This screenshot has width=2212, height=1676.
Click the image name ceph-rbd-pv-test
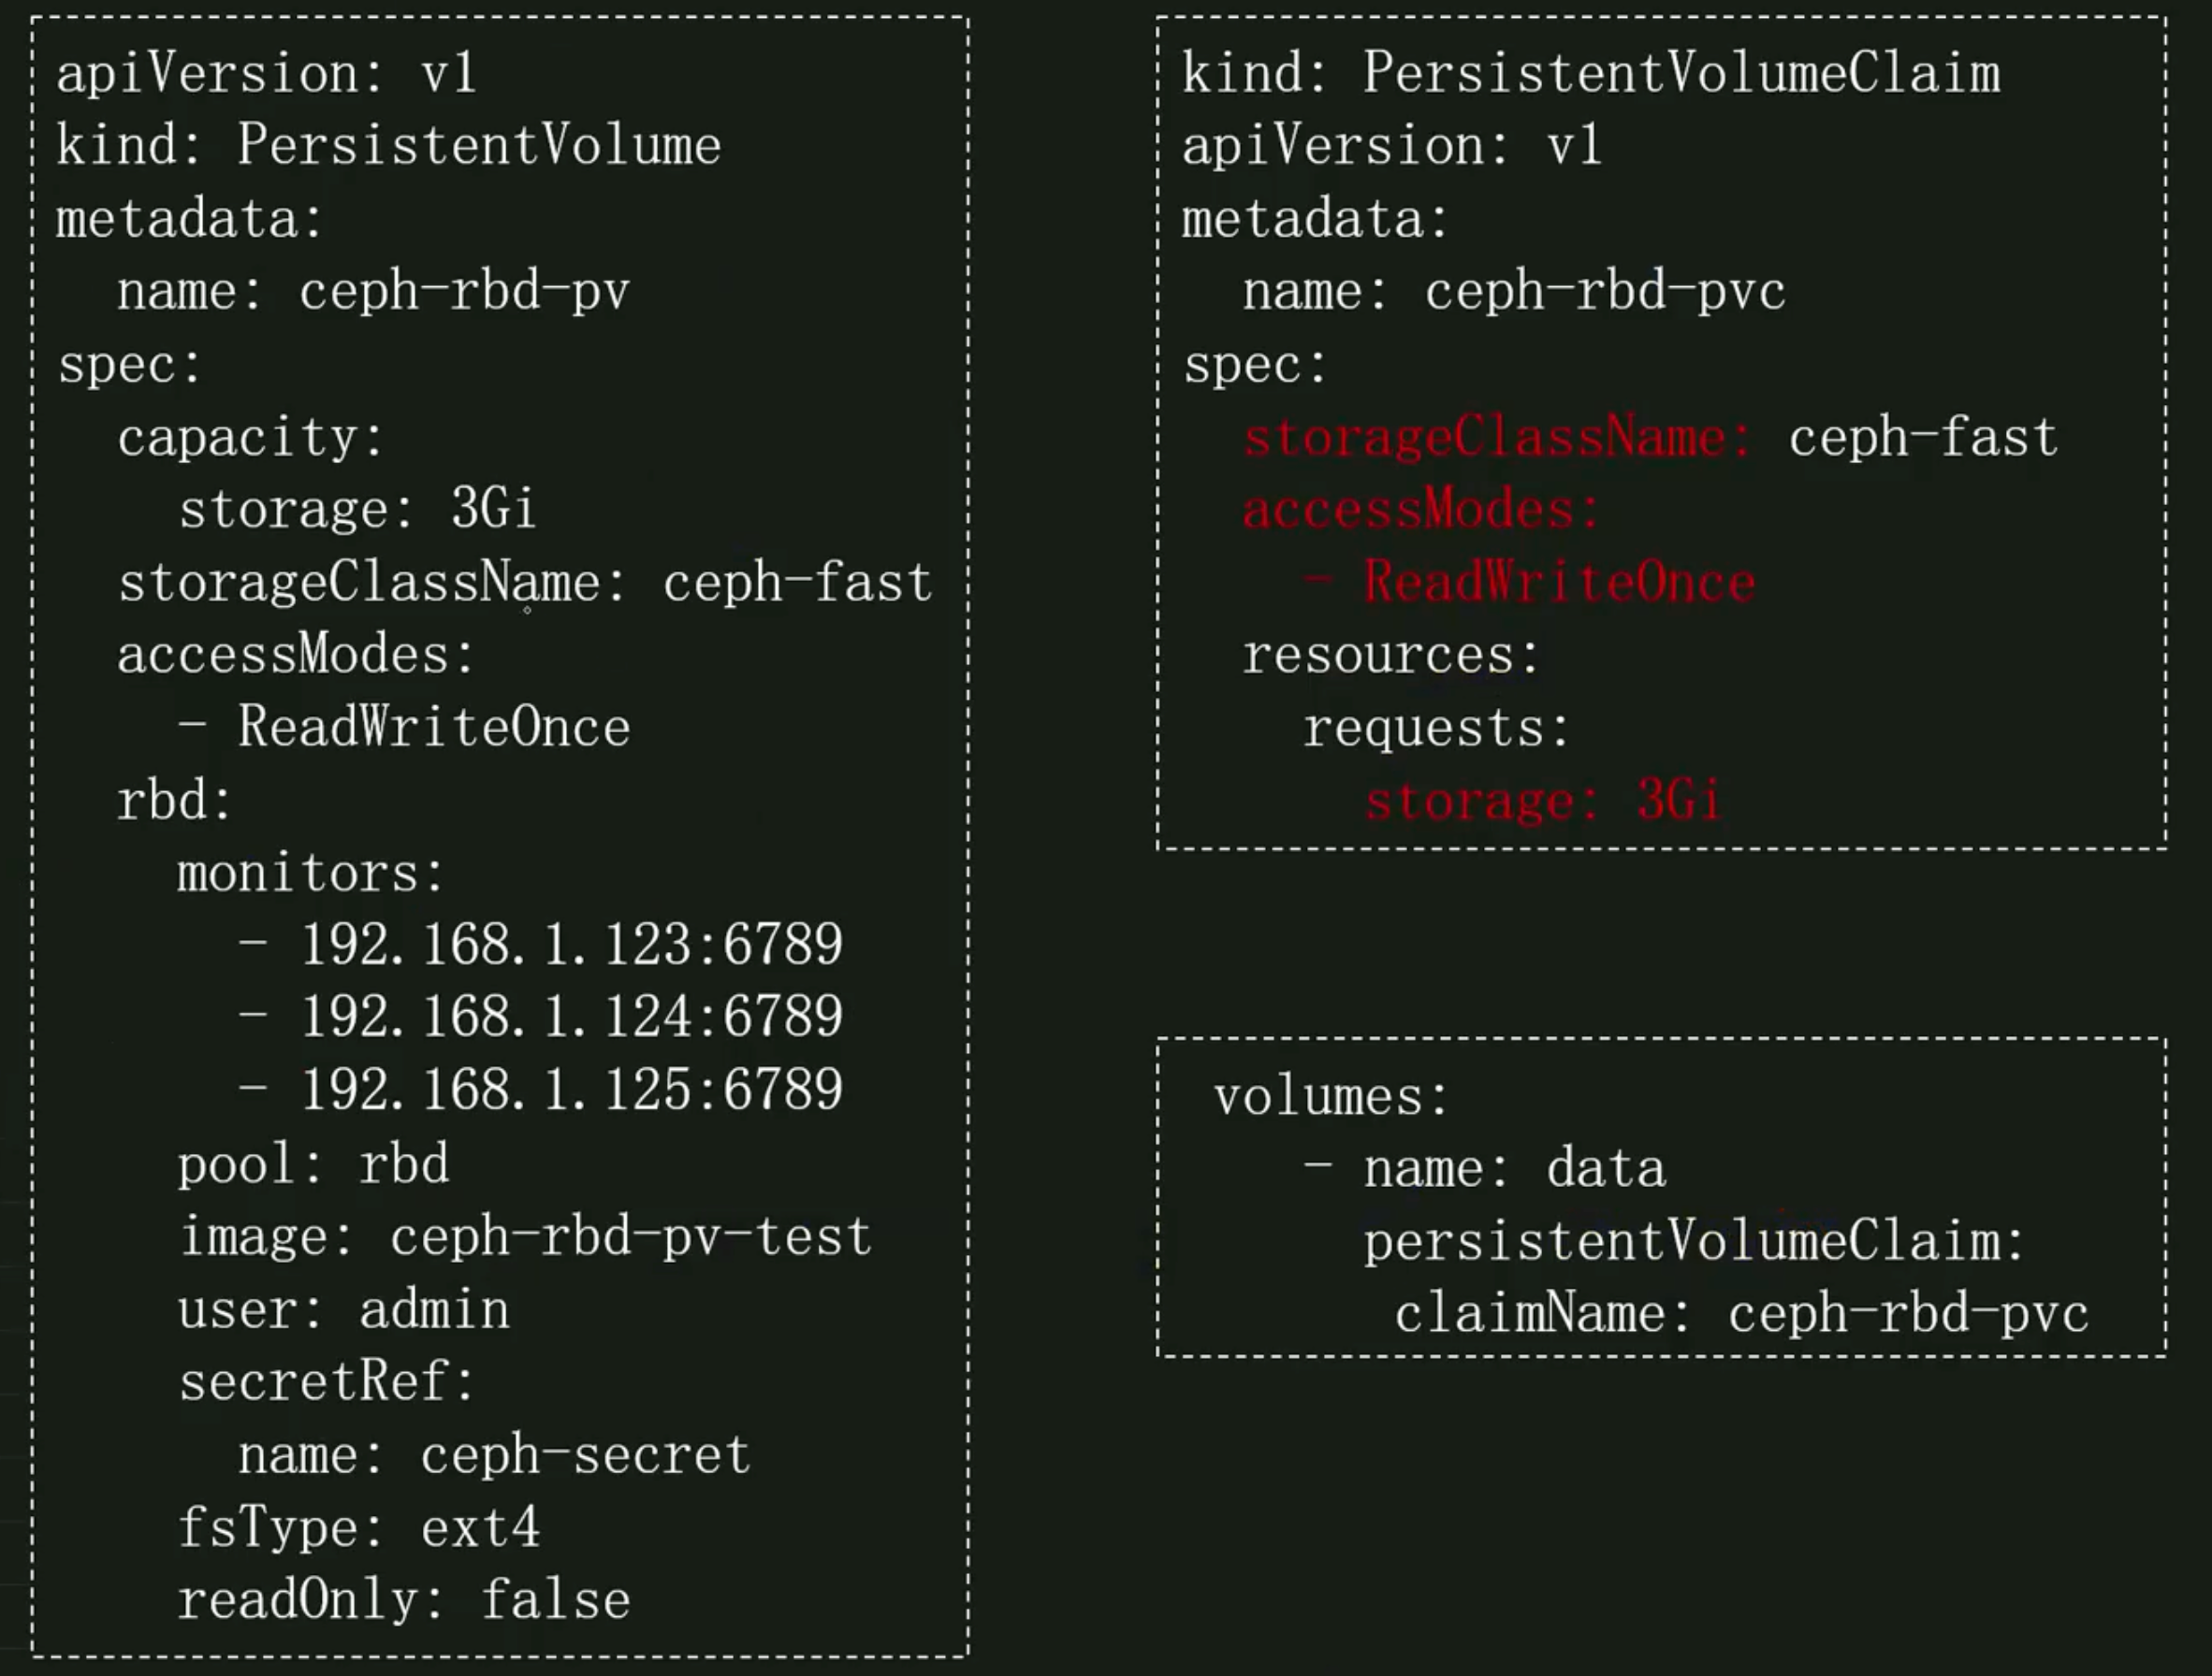point(630,1236)
